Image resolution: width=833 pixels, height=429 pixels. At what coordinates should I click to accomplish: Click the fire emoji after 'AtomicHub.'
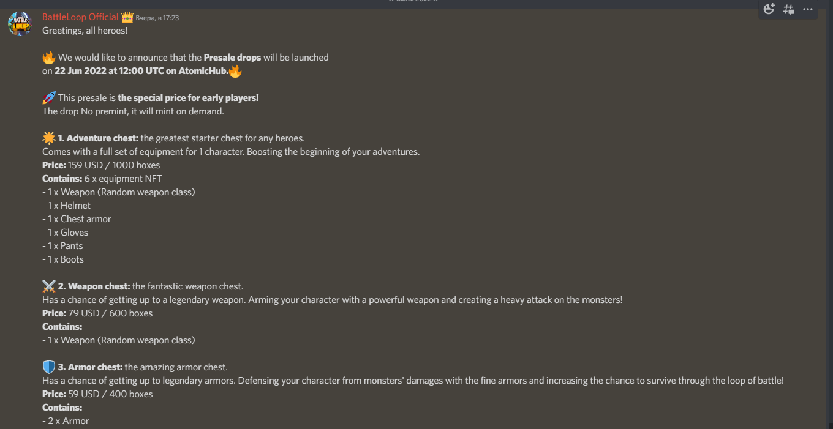coord(235,71)
